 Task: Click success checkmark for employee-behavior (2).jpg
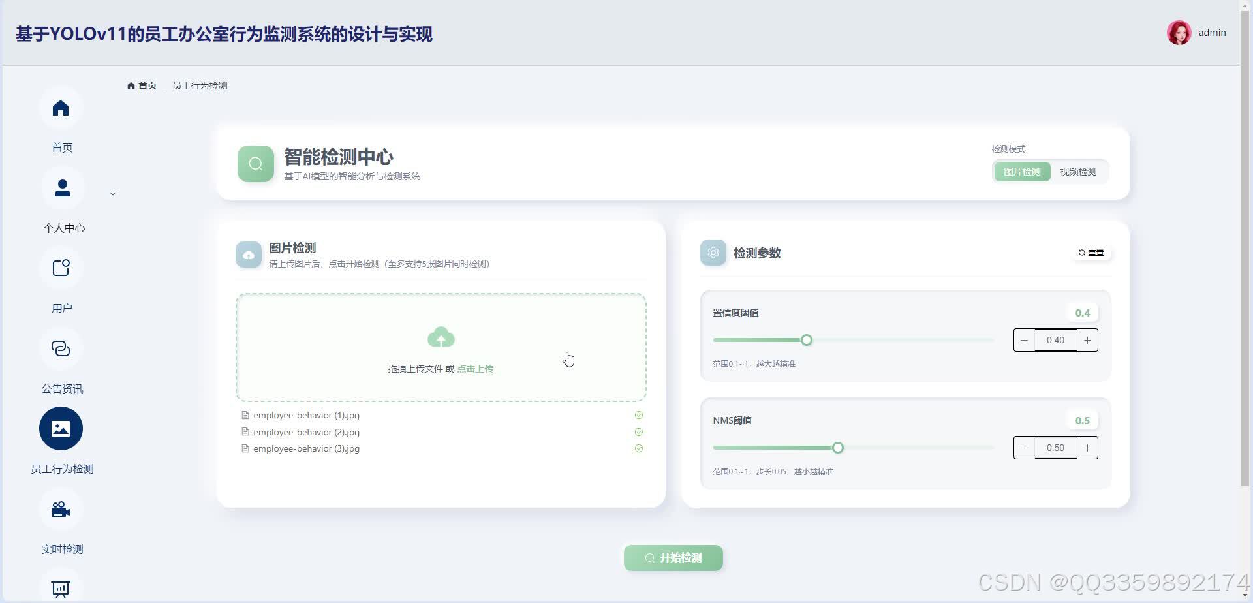[639, 432]
